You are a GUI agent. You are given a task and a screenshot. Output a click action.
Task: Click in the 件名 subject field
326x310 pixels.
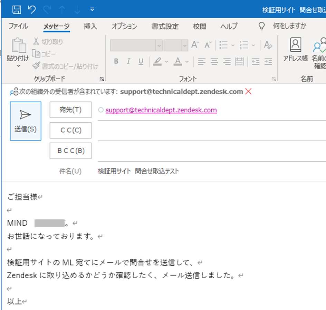click(x=207, y=171)
